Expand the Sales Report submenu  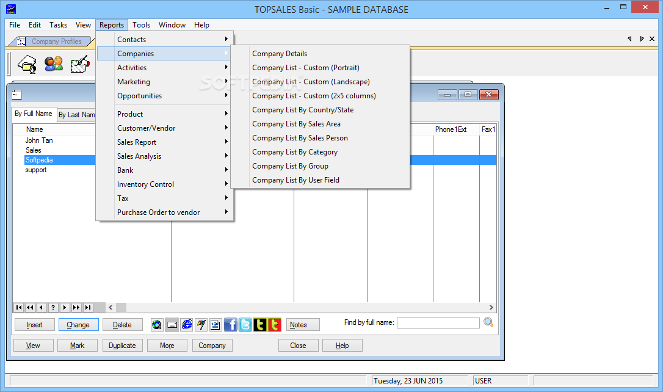click(165, 142)
